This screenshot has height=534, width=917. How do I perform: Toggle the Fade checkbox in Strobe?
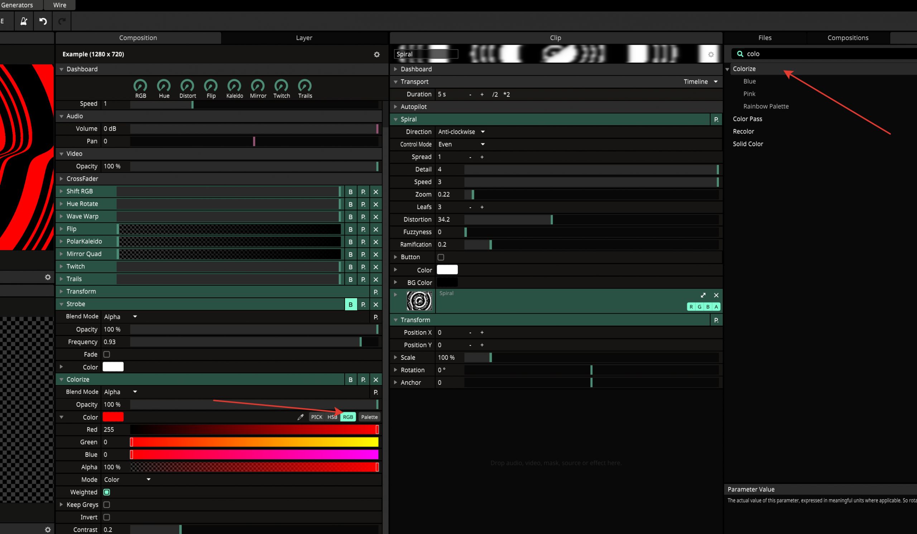(x=107, y=354)
